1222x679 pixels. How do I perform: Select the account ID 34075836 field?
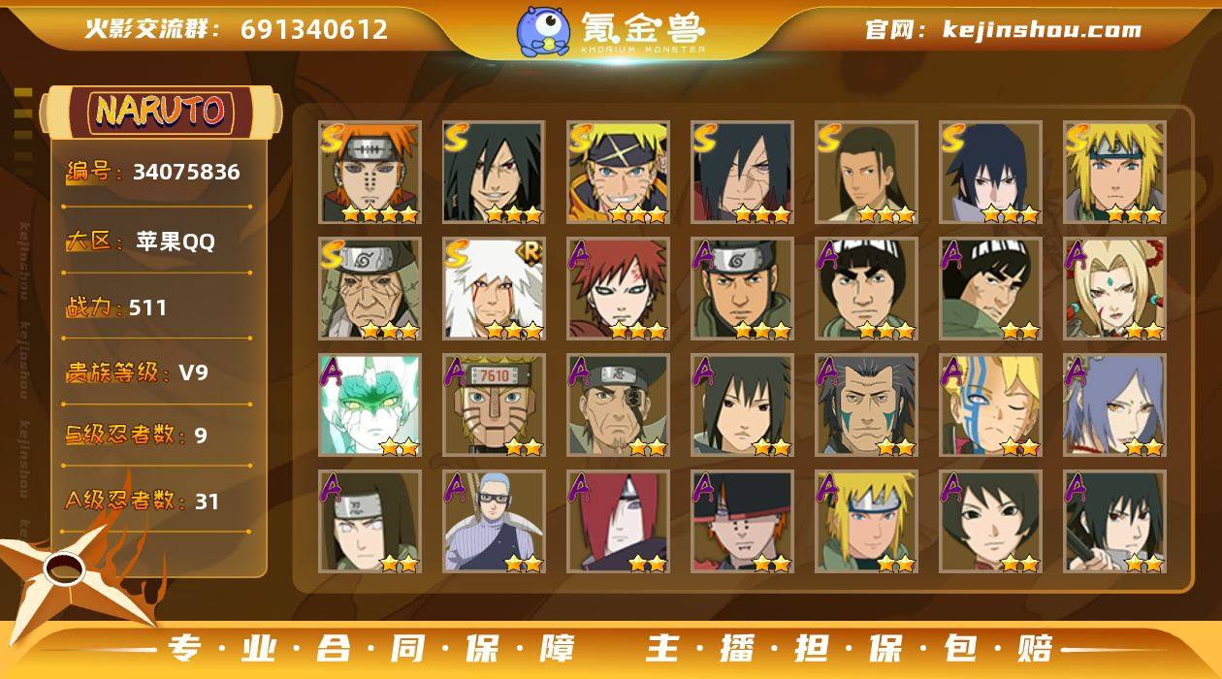click(152, 173)
